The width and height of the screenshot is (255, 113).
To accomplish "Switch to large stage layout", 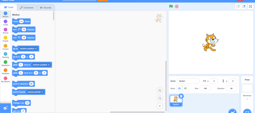I will pos(244,6).
